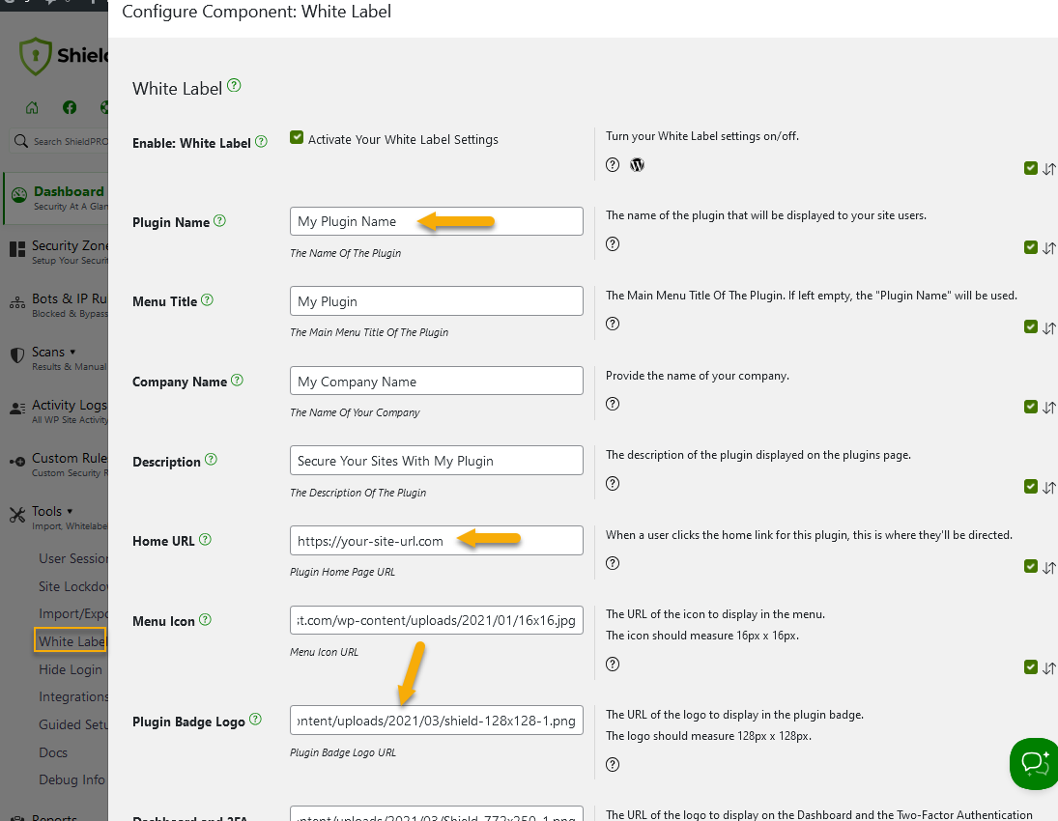Image resolution: width=1058 pixels, height=821 pixels.
Task: Focus the Plugin Badge Logo URL field
Action: 436,720
